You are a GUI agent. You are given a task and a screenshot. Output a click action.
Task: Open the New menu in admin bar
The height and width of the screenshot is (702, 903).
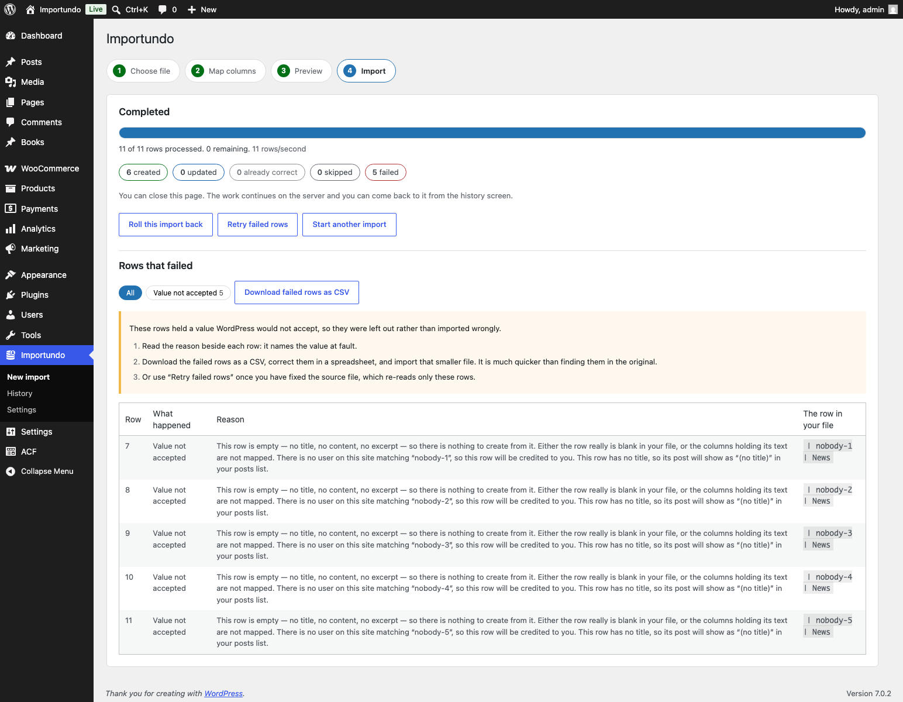pos(202,9)
